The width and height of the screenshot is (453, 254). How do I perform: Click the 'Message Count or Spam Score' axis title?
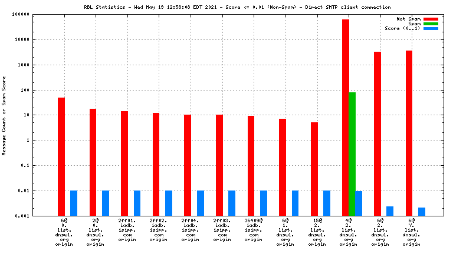(4, 115)
